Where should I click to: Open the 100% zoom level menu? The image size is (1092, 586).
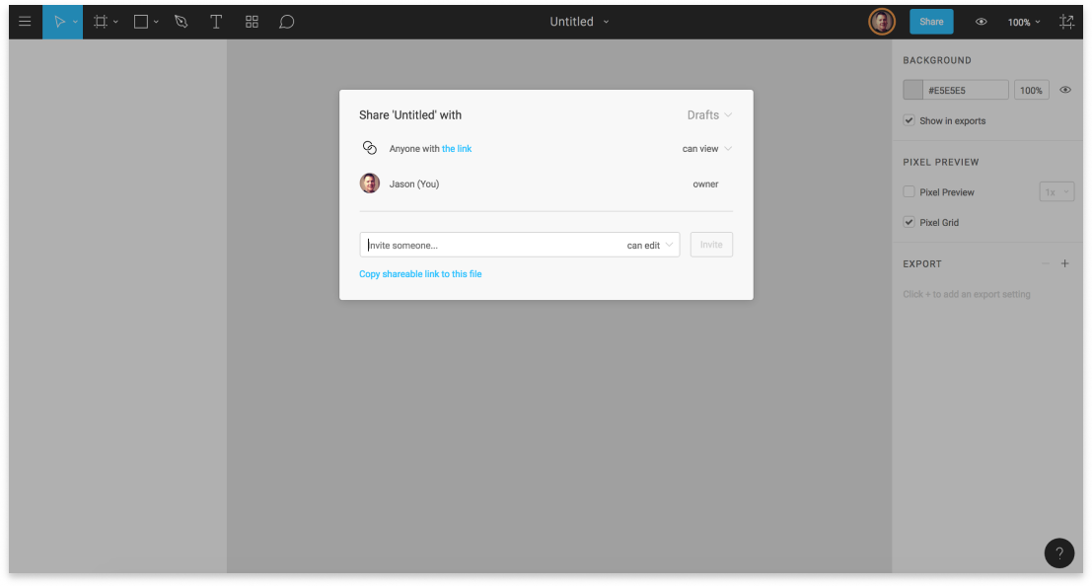(1023, 22)
